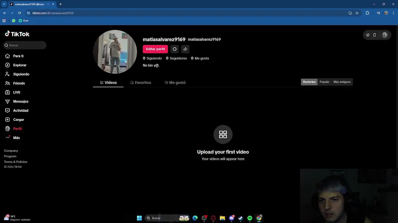Open Opera from the taskbar
Viewport: 398px width, 223px height.
tap(213, 218)
